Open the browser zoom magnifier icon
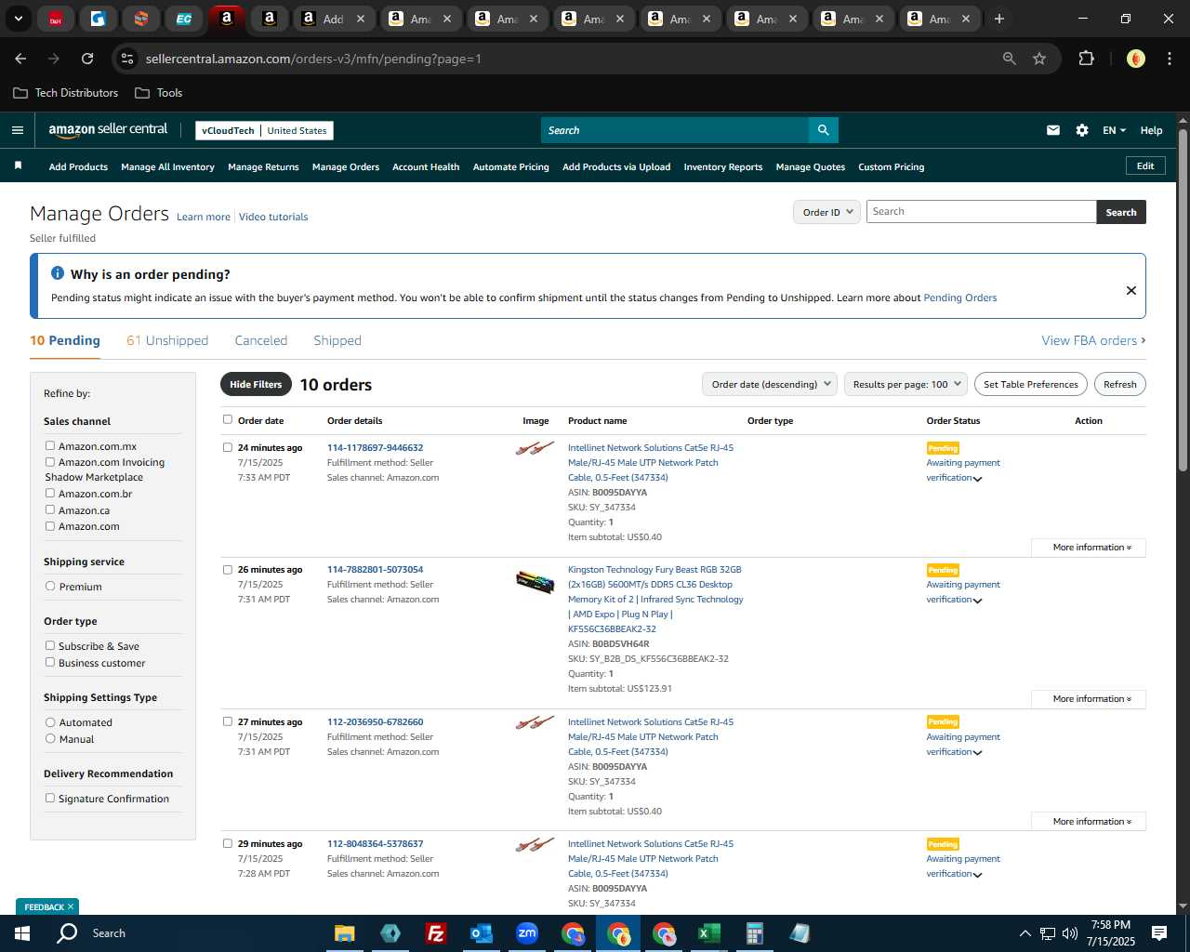Image resolution: width=1190 pixels, height=952 pixels. tap(1010, 59)
